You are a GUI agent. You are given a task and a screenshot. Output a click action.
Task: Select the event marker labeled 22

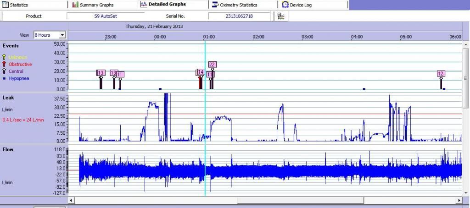pyautogui.click(x=212, y=65)
